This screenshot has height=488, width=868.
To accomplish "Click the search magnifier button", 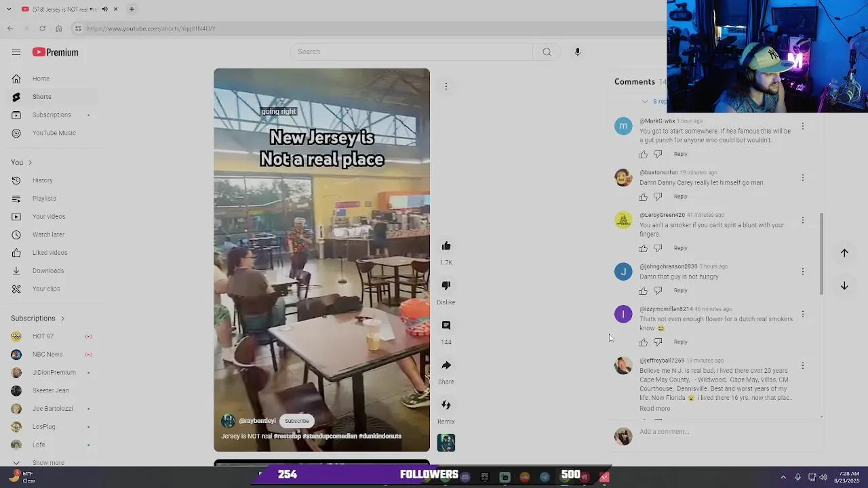I will (x=547, y=52).
